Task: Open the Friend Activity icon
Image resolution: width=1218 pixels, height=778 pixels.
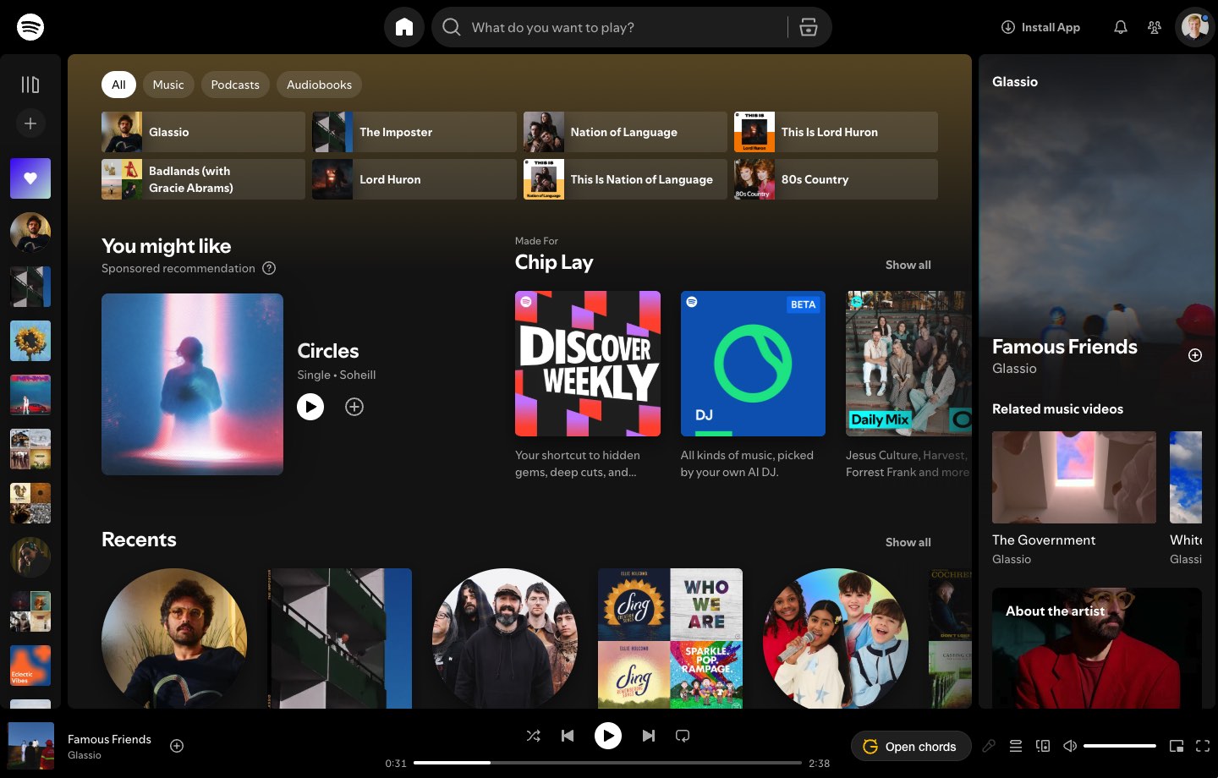Action: [1155, 27]
